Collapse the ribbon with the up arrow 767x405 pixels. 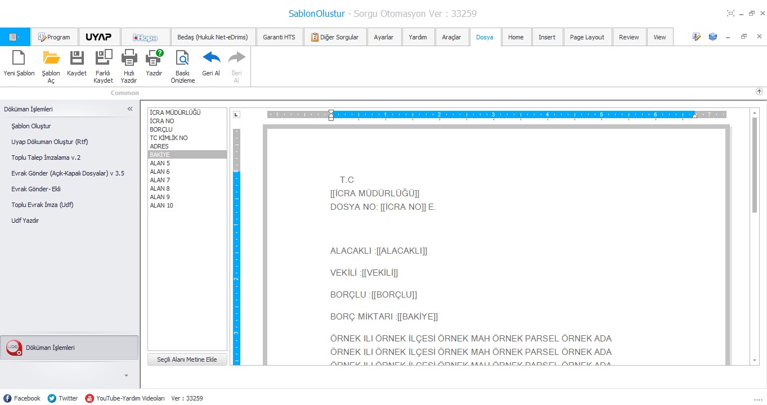(x=759, y=92)
